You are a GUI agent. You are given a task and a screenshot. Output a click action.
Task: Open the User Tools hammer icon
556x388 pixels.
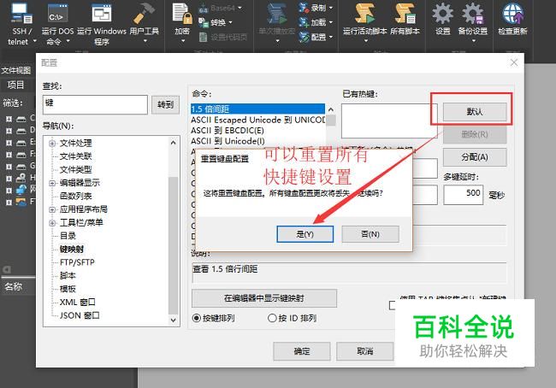[144, 14]
